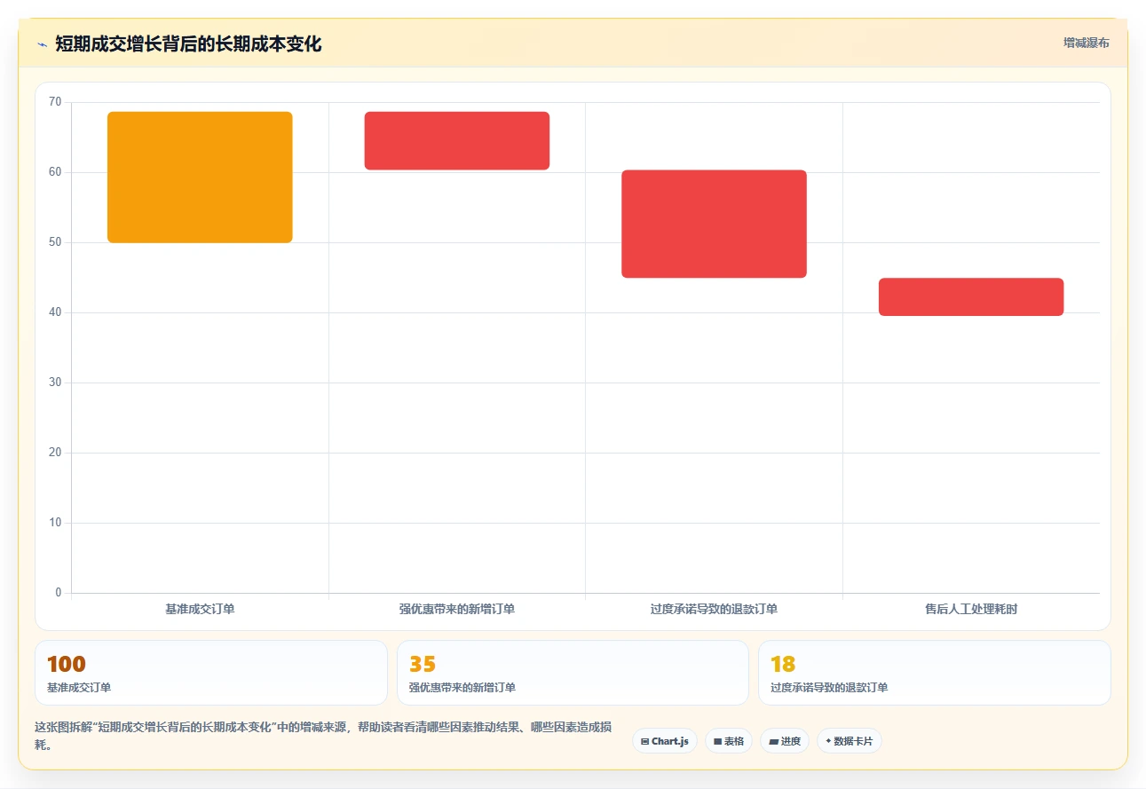The image size is (1146, 789).
Task: Open the data card showing 100
Action: tap(211, 673)
